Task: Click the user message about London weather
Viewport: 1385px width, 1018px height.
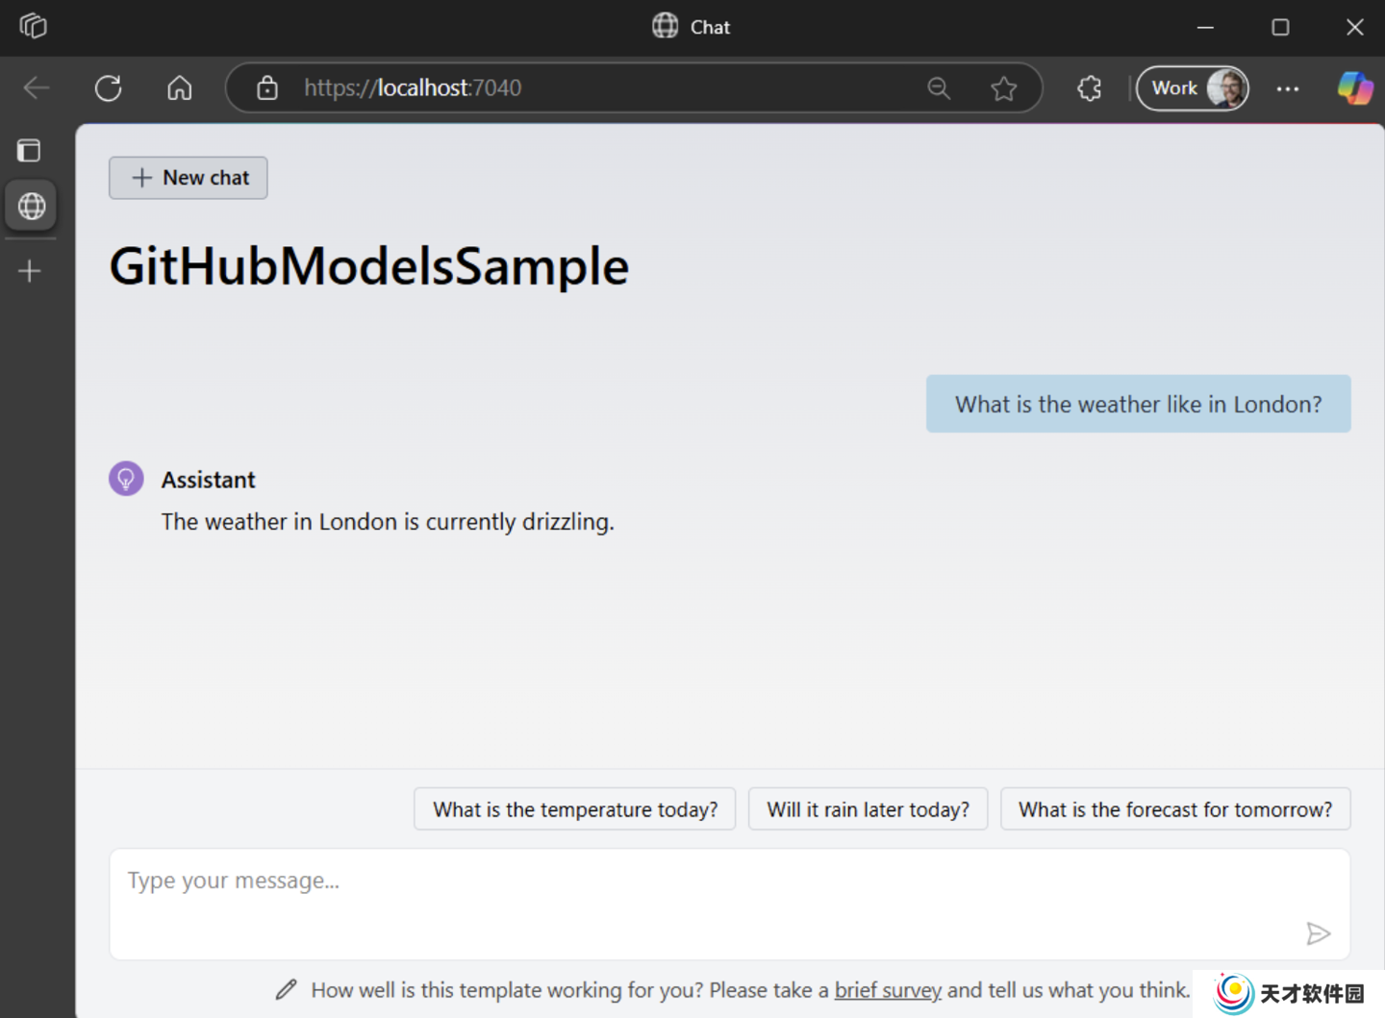Action: (1139, 404)
